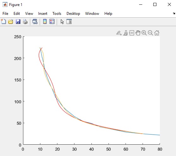Image resolution: width=176 pixels, height=156 pixels.
Task: Open the Property Inspector icon
Action: (69, 21)
